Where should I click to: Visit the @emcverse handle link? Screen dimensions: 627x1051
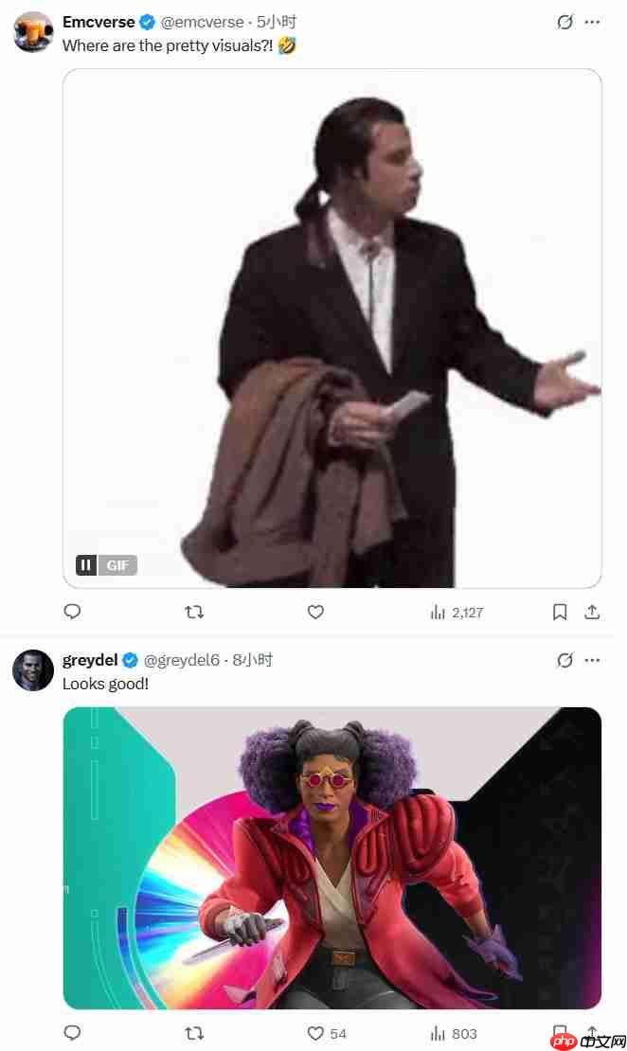202,22
